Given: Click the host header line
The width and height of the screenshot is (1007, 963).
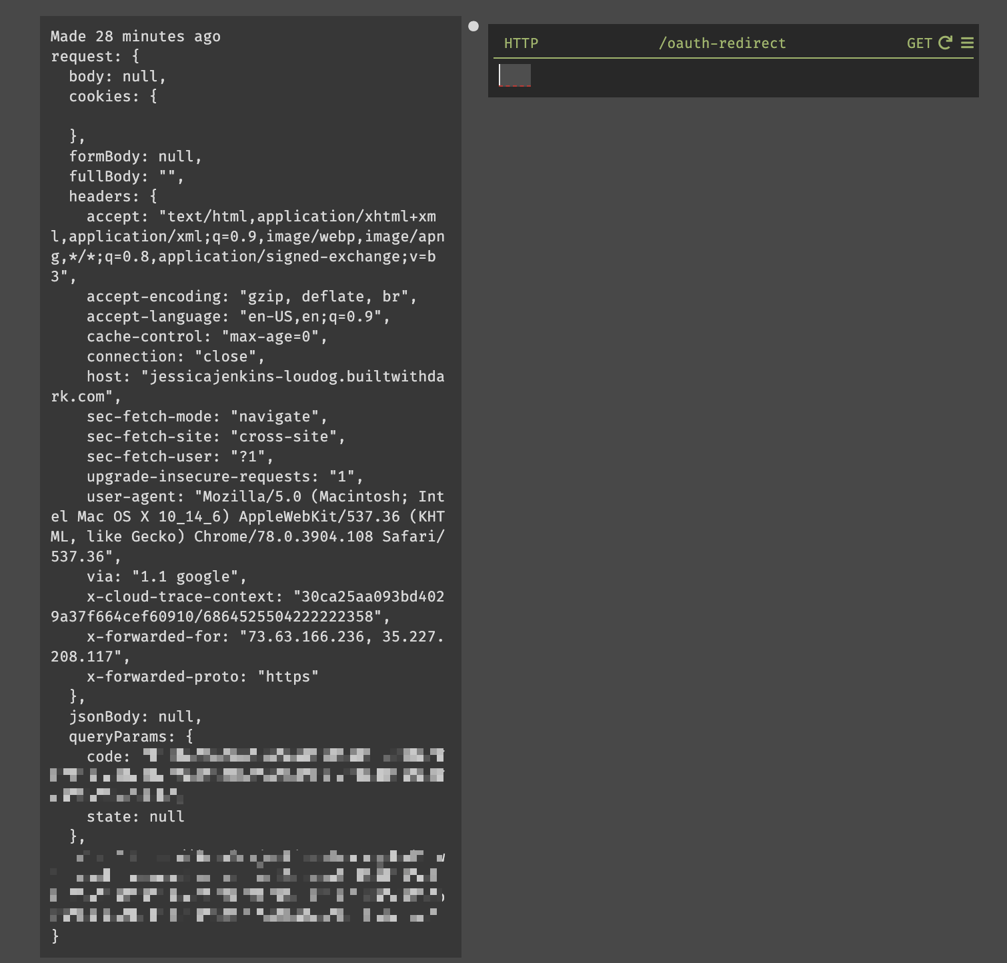Looking at the screenshot, I should (247, 387).
